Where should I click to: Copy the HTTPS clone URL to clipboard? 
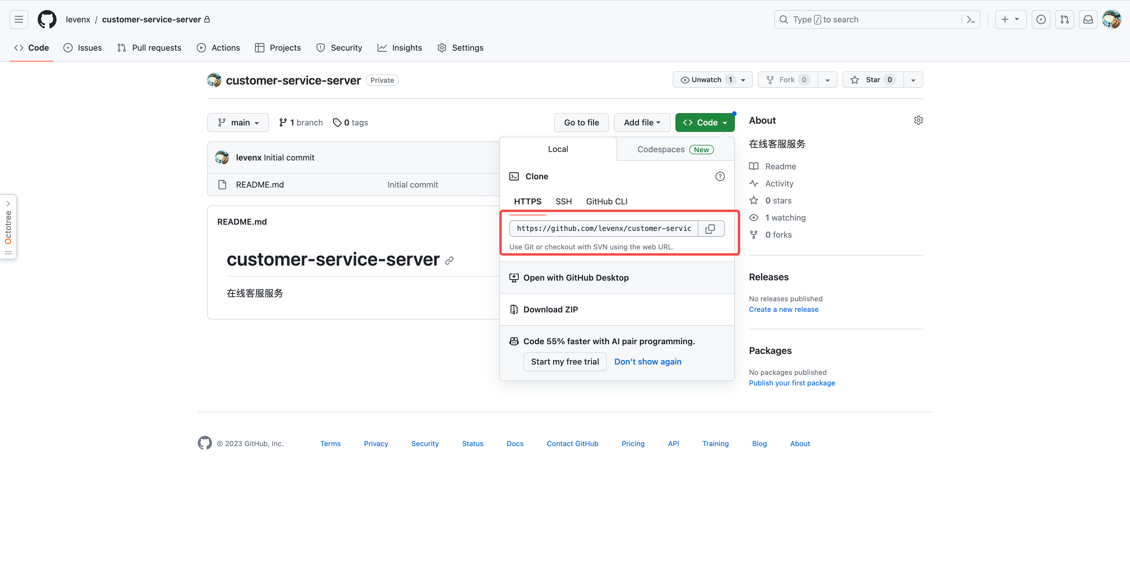pos(710,229)
